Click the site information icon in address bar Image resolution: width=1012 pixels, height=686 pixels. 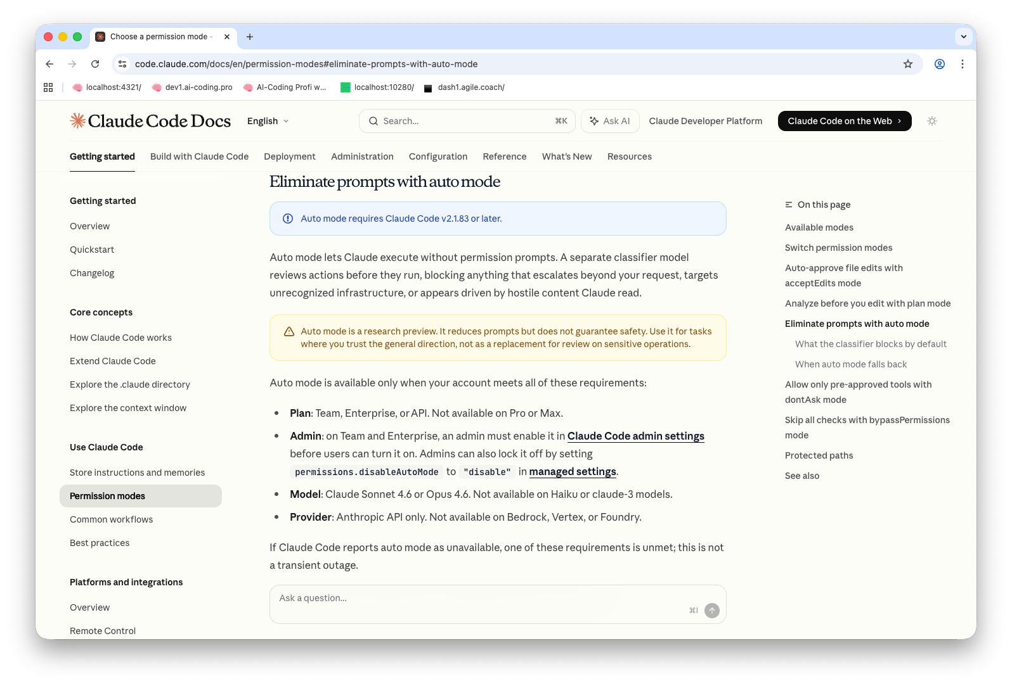pos(123,64)
